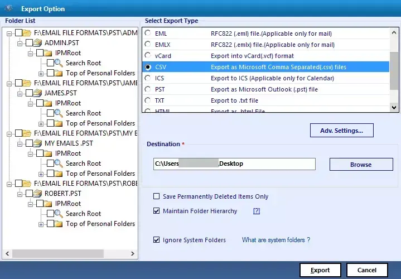This screenshot has height=279, width=401.
Task: Click the folder icon of F:\EMAIL FILE FORMATS\PST\MY E
Action: pyautogui.click(x=27, y=133)
